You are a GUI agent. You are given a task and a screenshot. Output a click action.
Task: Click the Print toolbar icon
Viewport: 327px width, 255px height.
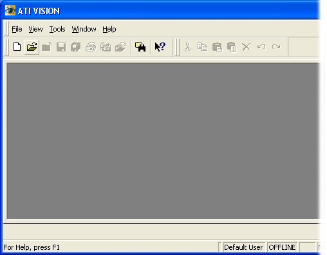91,47
